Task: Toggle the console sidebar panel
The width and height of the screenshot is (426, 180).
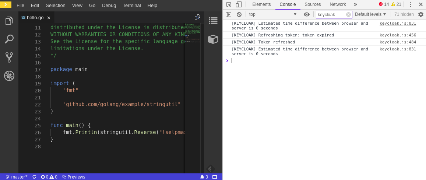Action: pos(228,14)
